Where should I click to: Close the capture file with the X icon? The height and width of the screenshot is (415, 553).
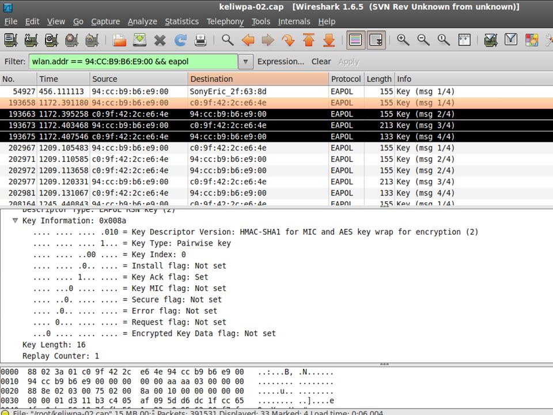[x=160, y=40]
